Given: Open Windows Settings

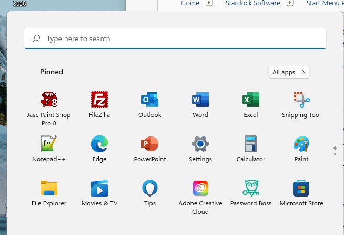Looking at the screenshot, I should (x=200, y=149).
